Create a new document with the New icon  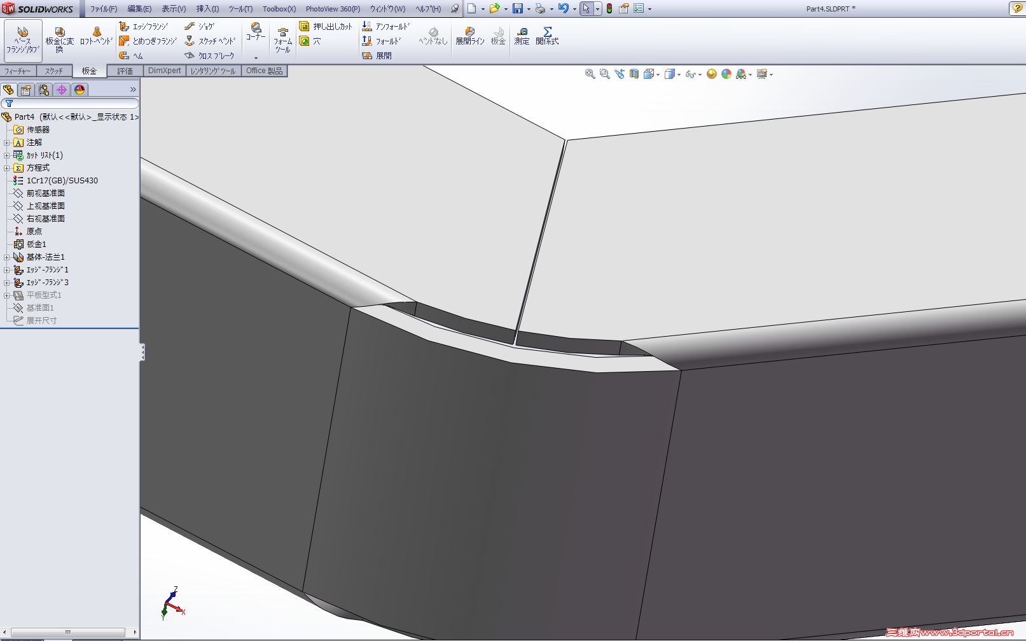[x=472, y=9]
